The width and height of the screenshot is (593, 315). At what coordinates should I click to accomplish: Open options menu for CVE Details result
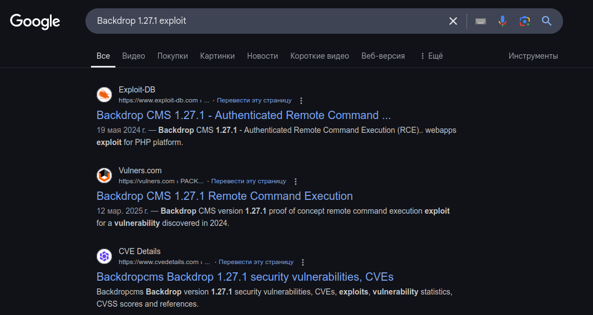tap(303, 262)
